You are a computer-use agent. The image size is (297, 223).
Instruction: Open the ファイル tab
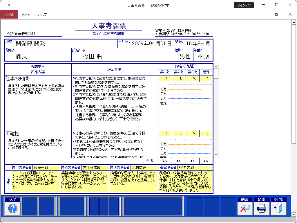(9, 15)
